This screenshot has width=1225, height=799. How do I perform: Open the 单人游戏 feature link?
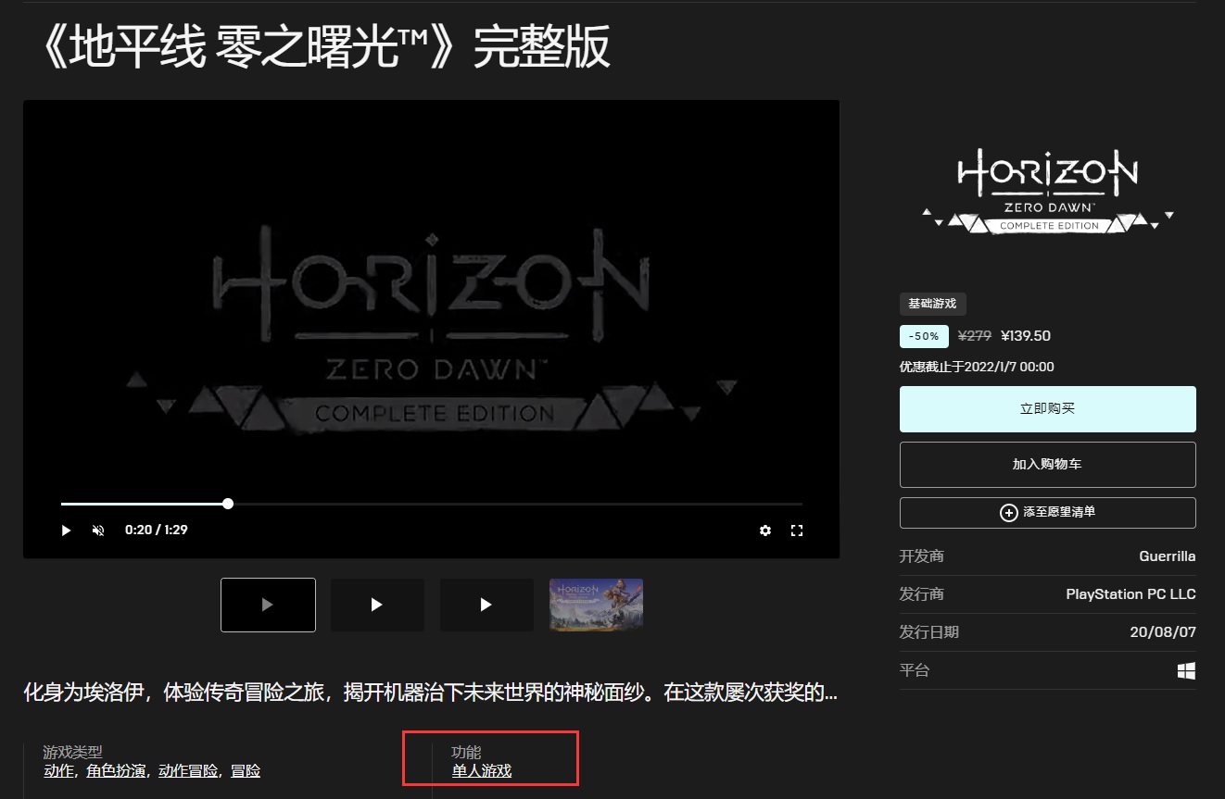tap(482, 770)
